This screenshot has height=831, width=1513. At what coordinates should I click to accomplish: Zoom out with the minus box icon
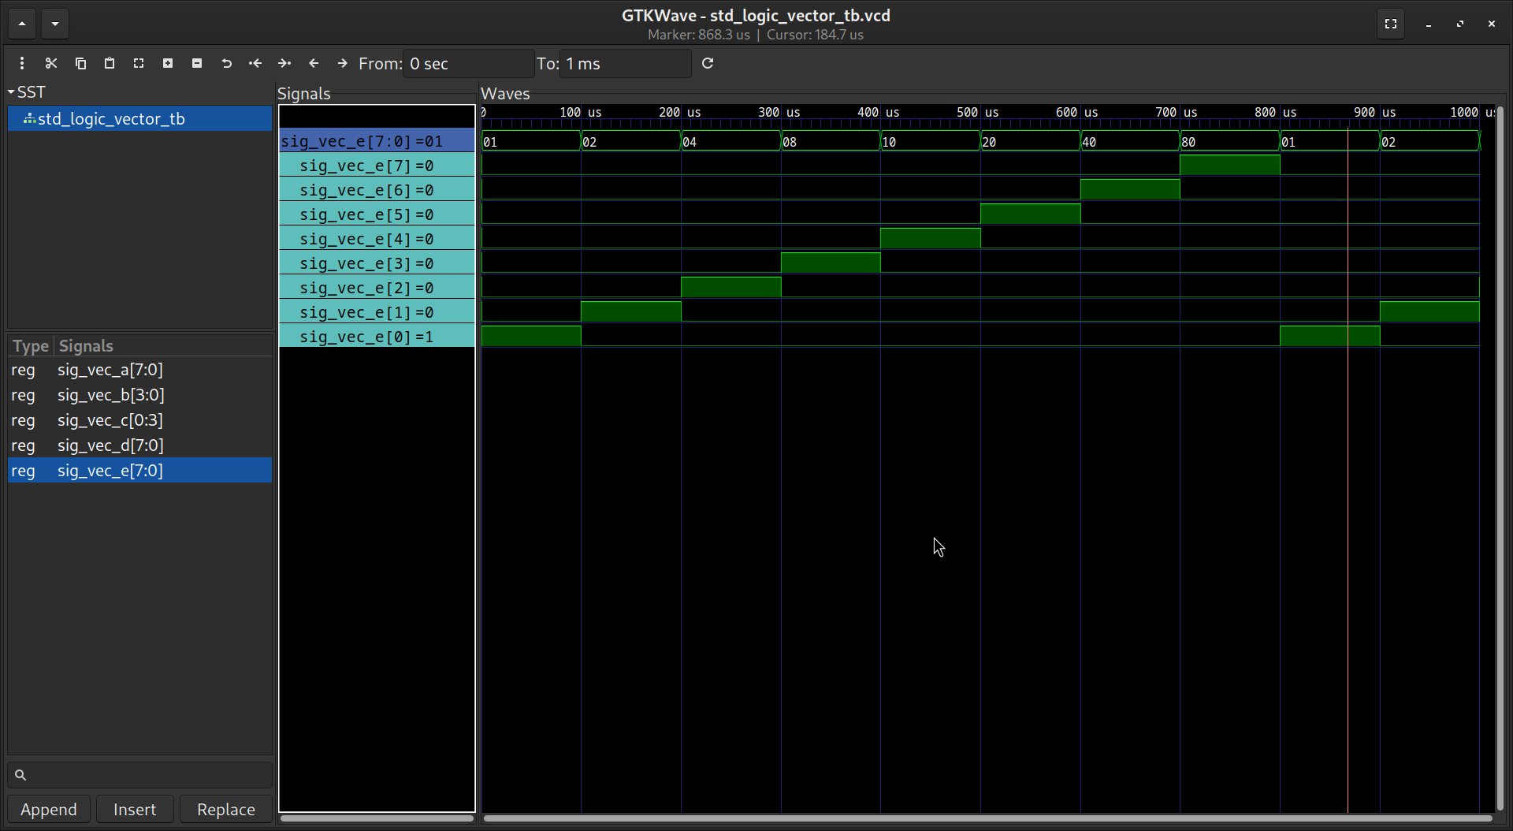point(197,63)
